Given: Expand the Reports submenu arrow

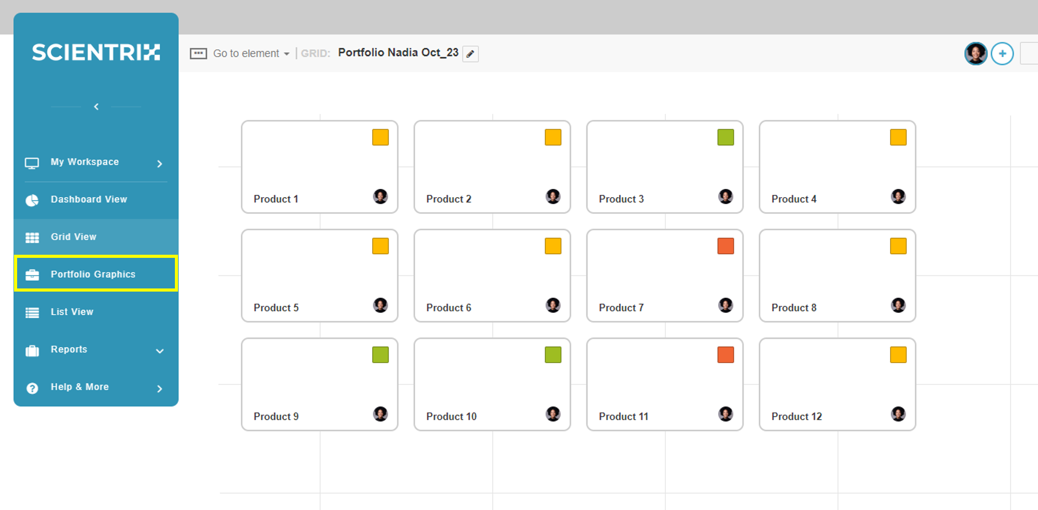Looking at the screenshot, I should 160,351.
